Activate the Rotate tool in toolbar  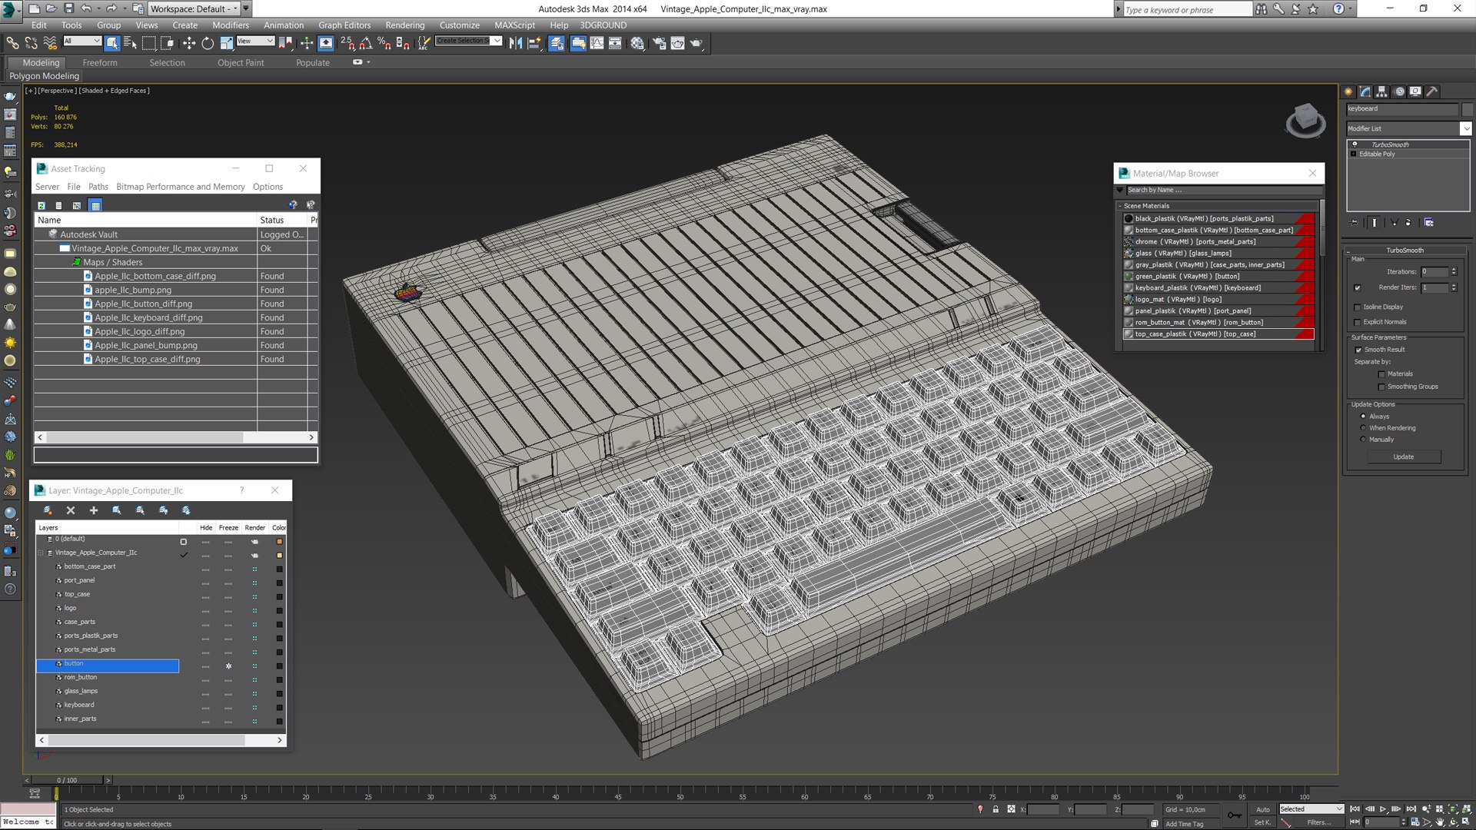point(208,44)
